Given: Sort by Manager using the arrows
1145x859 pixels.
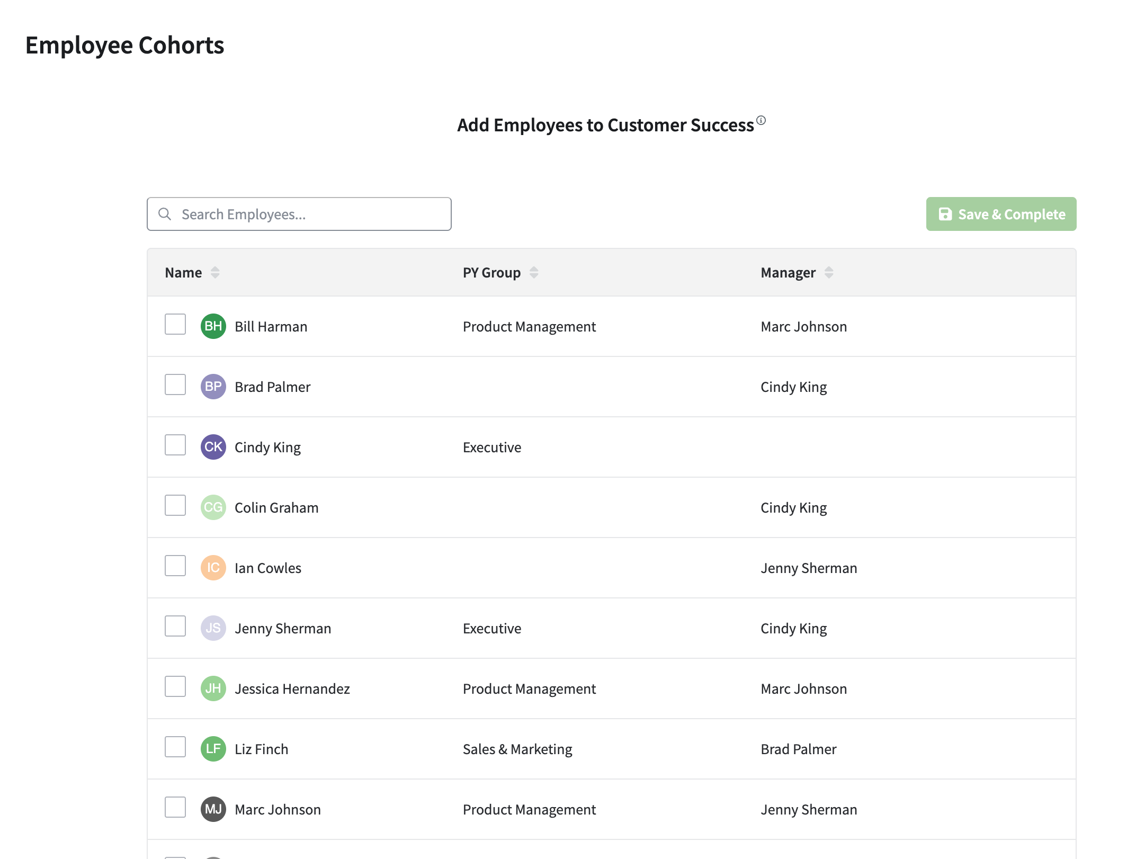Looking at the screenshot, I should (x=829, y=272).
